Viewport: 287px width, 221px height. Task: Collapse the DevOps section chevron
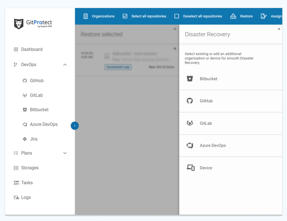pyautogui.click(x=65, y=65)
